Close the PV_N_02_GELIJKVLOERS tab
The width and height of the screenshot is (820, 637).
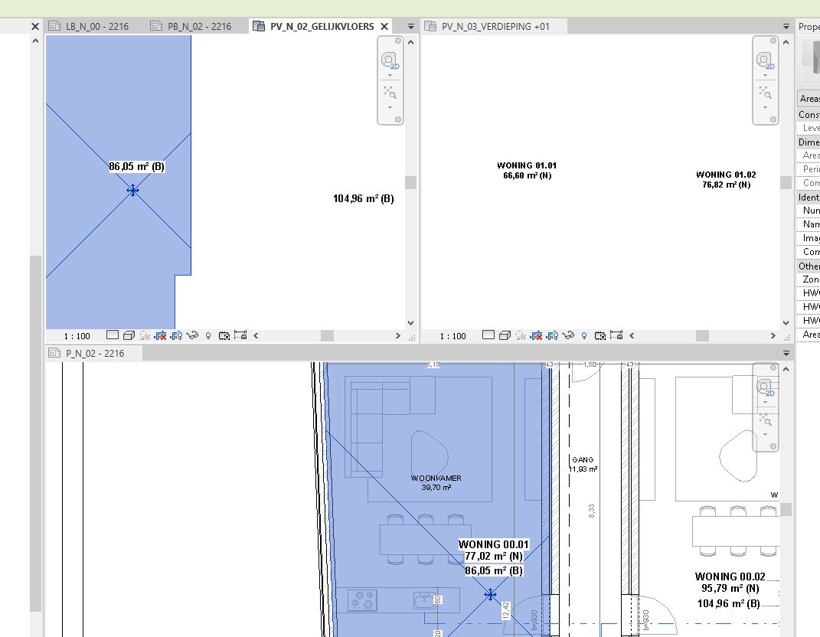[x=384, y=26]
